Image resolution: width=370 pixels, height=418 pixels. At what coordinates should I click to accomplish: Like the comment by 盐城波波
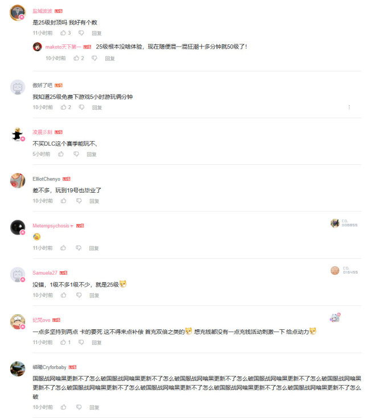pyautogui.click(x=63, y=33)
